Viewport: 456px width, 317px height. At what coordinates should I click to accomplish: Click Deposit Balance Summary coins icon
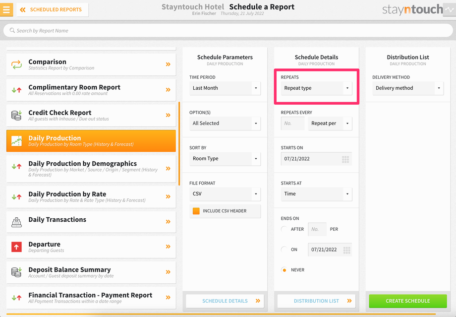pyautogui.click(x=16, y=272)
